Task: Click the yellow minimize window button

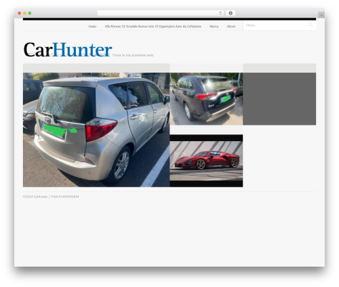Action: click(x=24, y=14)
